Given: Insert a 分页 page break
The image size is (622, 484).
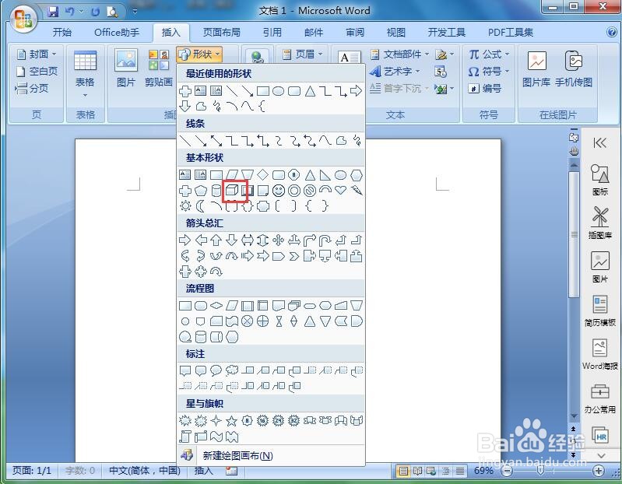Looking at the screenshot, I should (x=32, y=89).
